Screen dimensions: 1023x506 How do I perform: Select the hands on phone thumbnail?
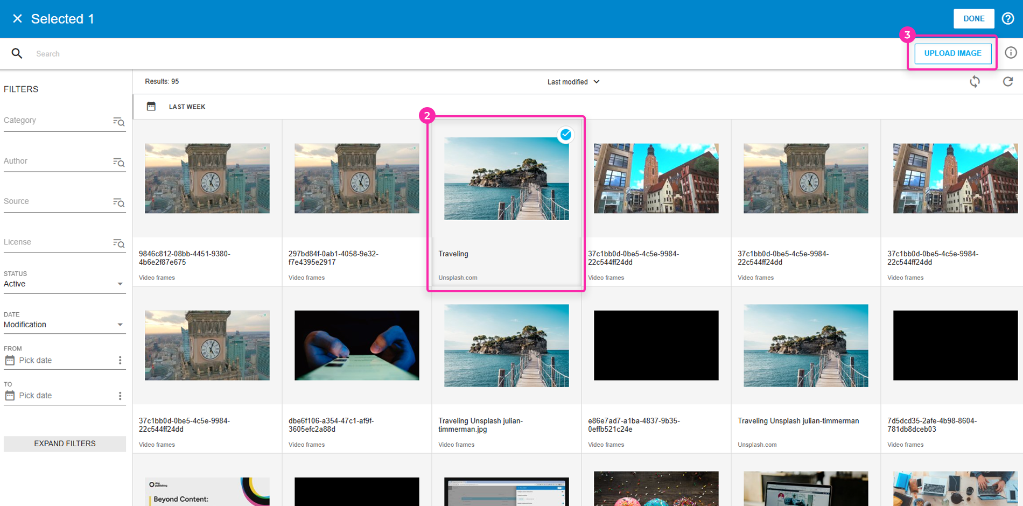pos(356,346)
